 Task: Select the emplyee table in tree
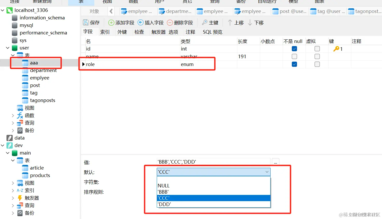(40, 78)
